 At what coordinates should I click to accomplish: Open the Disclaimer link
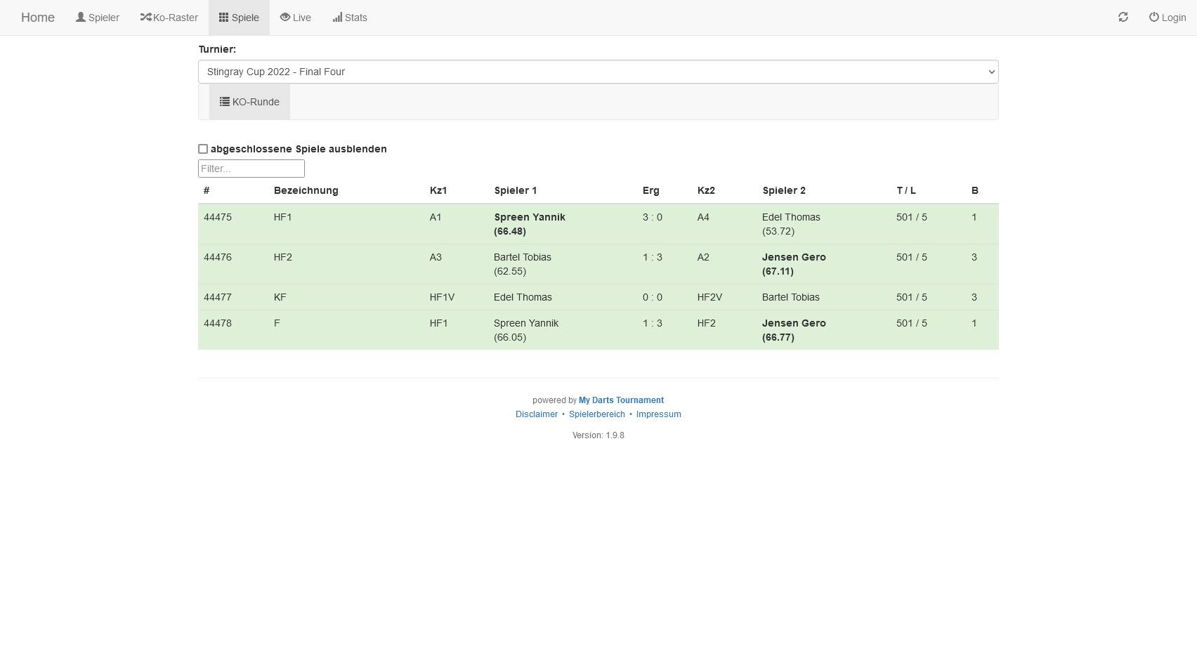(536, 414)
